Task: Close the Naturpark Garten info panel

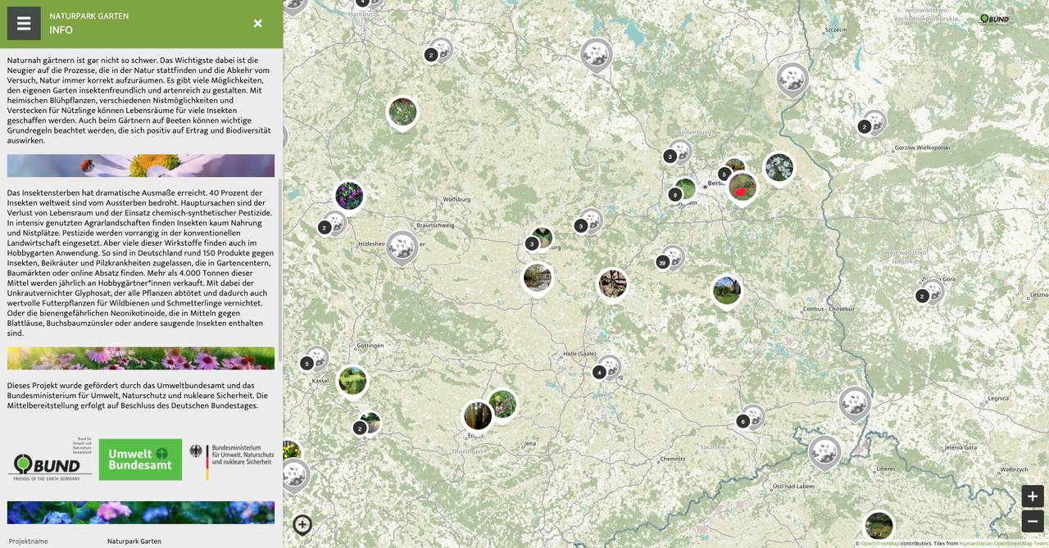Action: 257,24
